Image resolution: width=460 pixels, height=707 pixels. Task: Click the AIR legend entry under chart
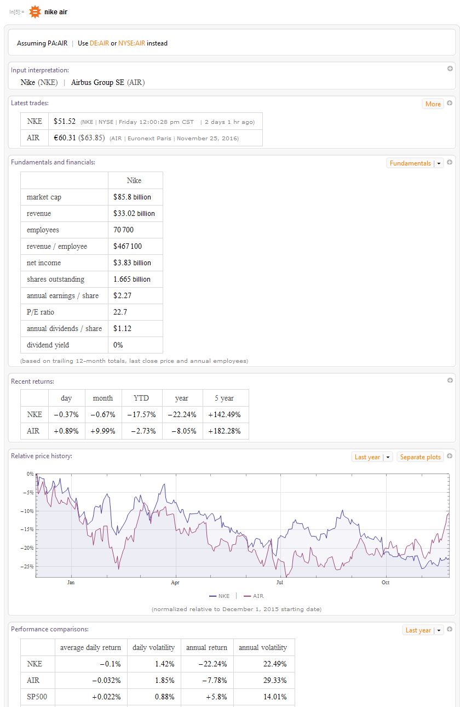coord(254,596)
